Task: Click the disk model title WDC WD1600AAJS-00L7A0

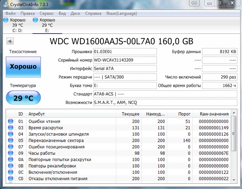Action: point(102,41)
